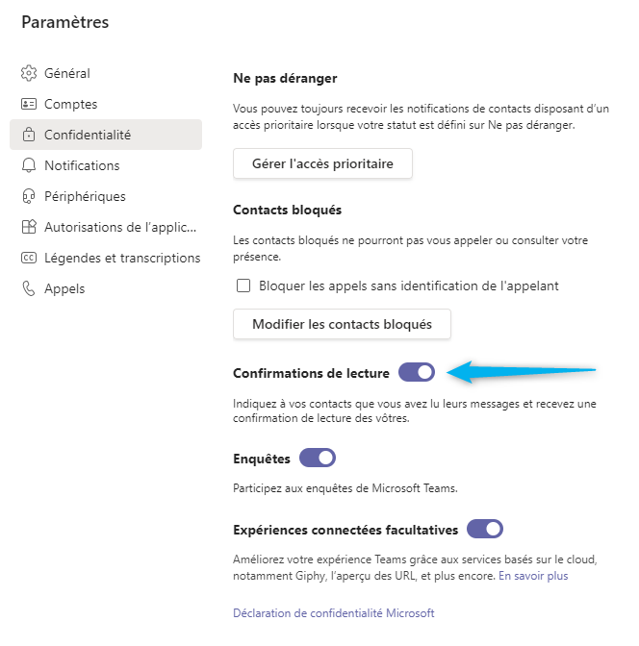This screenshot has width=639, height=646.
Task: Click the Appels phone icon
Action: point(29,288)
